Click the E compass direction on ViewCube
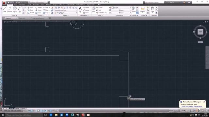This screenshot has height=117, width=209. 206,32
